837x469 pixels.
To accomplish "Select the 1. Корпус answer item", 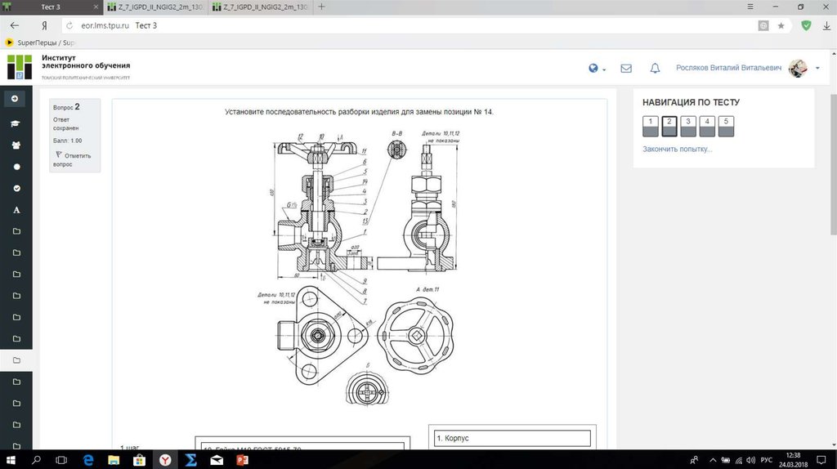I will pyautogui.click(x=512, y=438).
